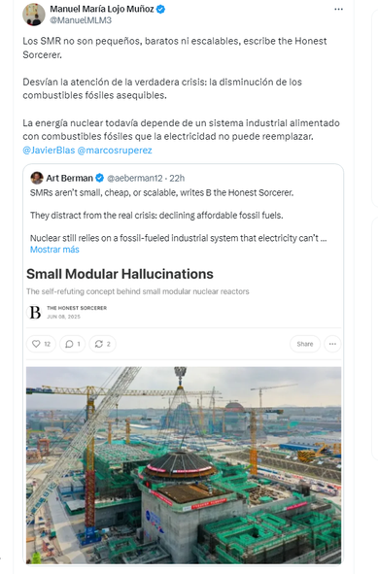The image size is (378, 574).
Task: Click Art Berman's small profile avatar
Action: (x=37, y=178)
